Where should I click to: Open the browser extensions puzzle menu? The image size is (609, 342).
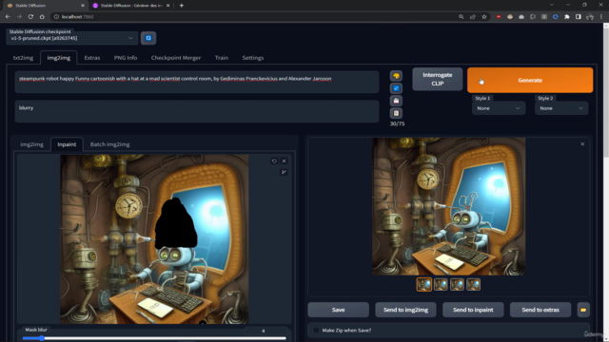click(x=567, y=17)
